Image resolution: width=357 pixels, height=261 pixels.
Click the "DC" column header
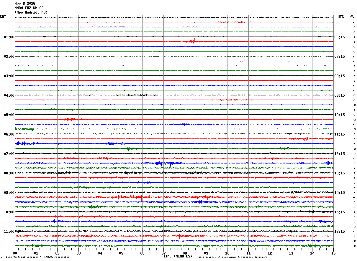click(x=351, y=16)
